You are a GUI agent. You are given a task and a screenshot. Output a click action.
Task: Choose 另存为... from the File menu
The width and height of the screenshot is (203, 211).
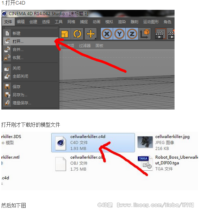pos(31,95)
